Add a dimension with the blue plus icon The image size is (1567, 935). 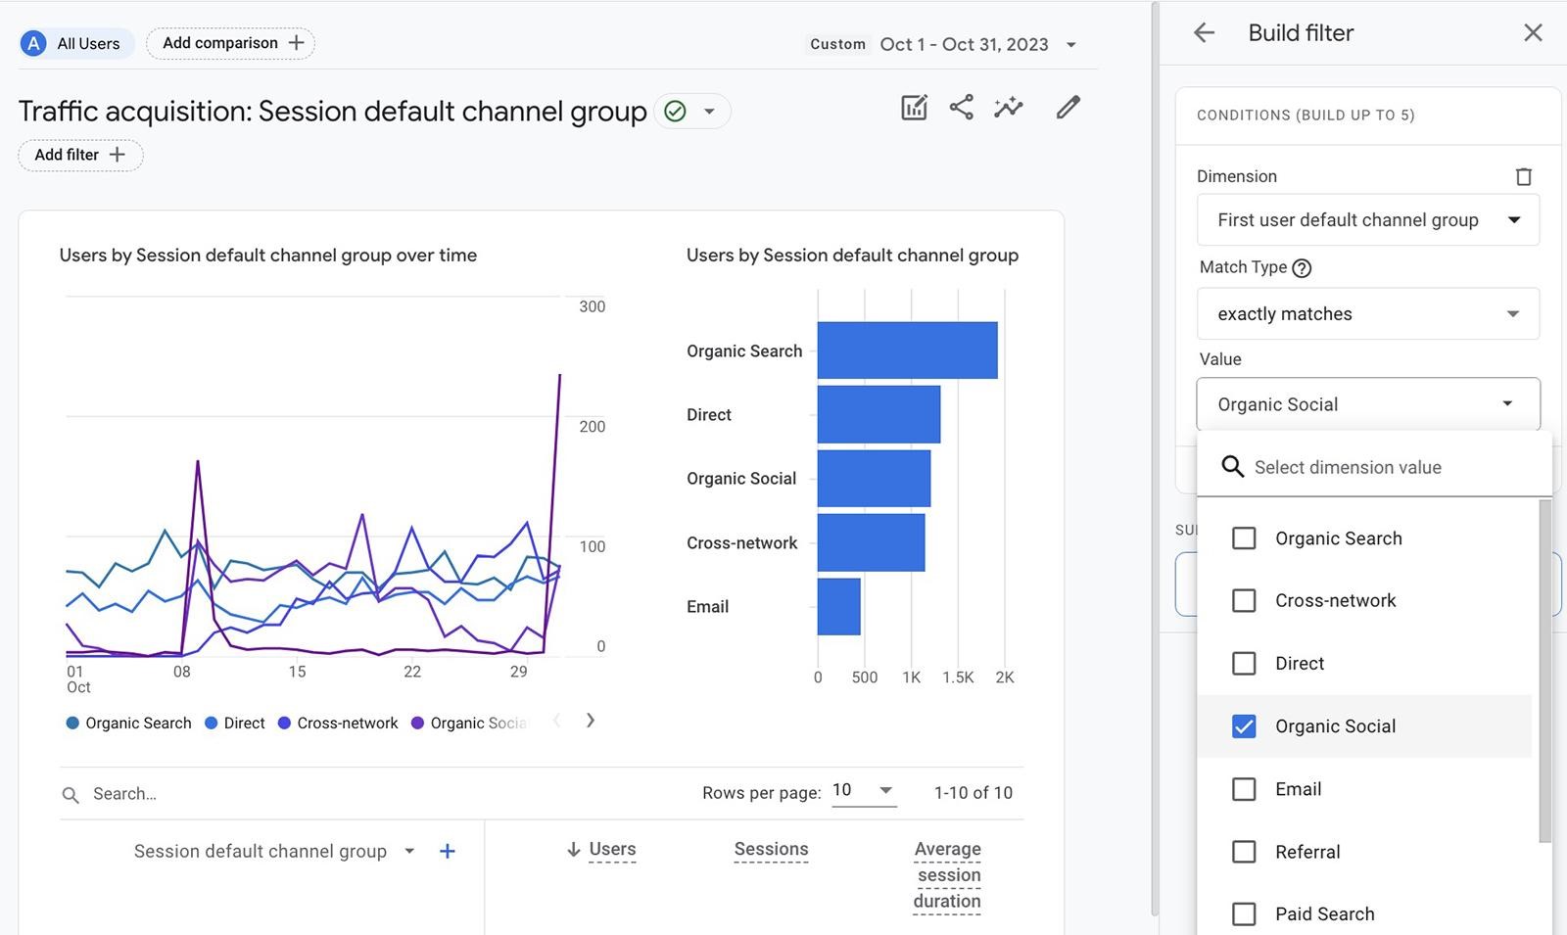[x=447, y=851]
